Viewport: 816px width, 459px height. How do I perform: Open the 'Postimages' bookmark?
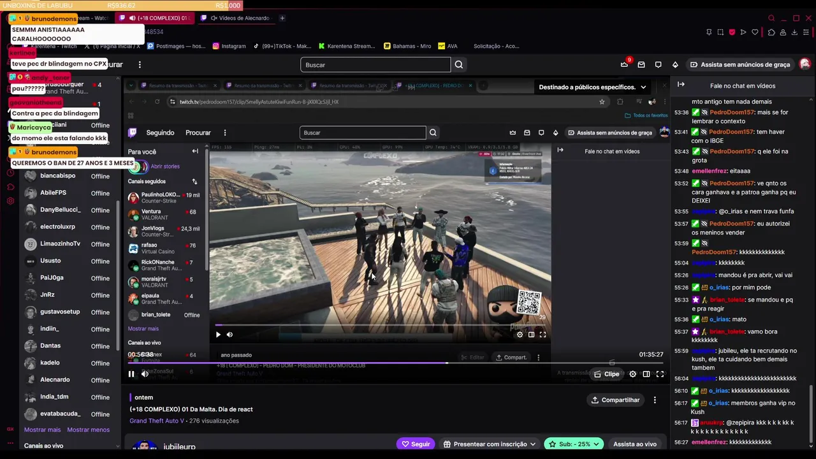pyautogui.click(x=177, y=46)
